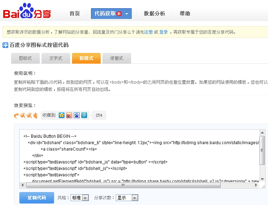The image size is (268, 205).
Task: Select the 按钮式 tab
Action: [86, 58]
